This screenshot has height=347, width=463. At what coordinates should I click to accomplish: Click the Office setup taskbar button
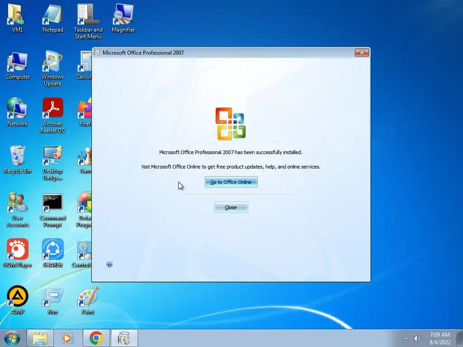124,338
